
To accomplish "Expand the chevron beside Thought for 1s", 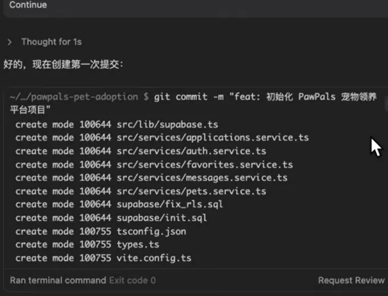I will click(10, 42).
